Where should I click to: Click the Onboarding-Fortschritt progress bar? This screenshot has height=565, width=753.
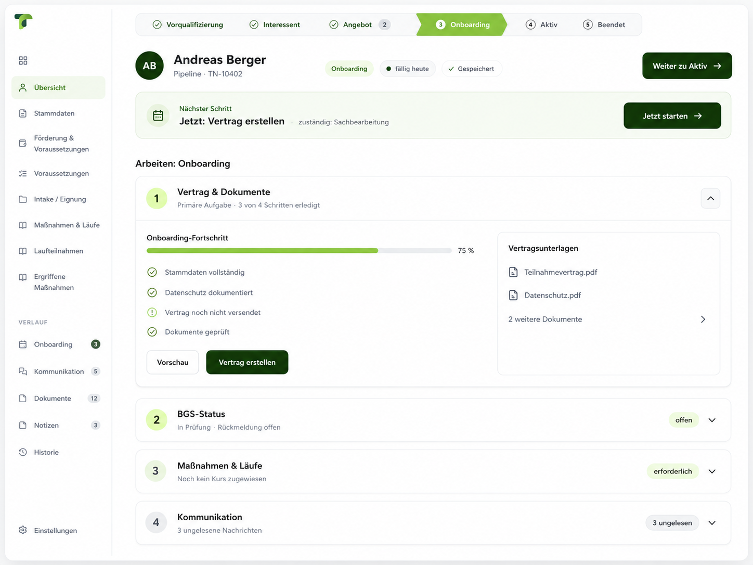point(299,251)
